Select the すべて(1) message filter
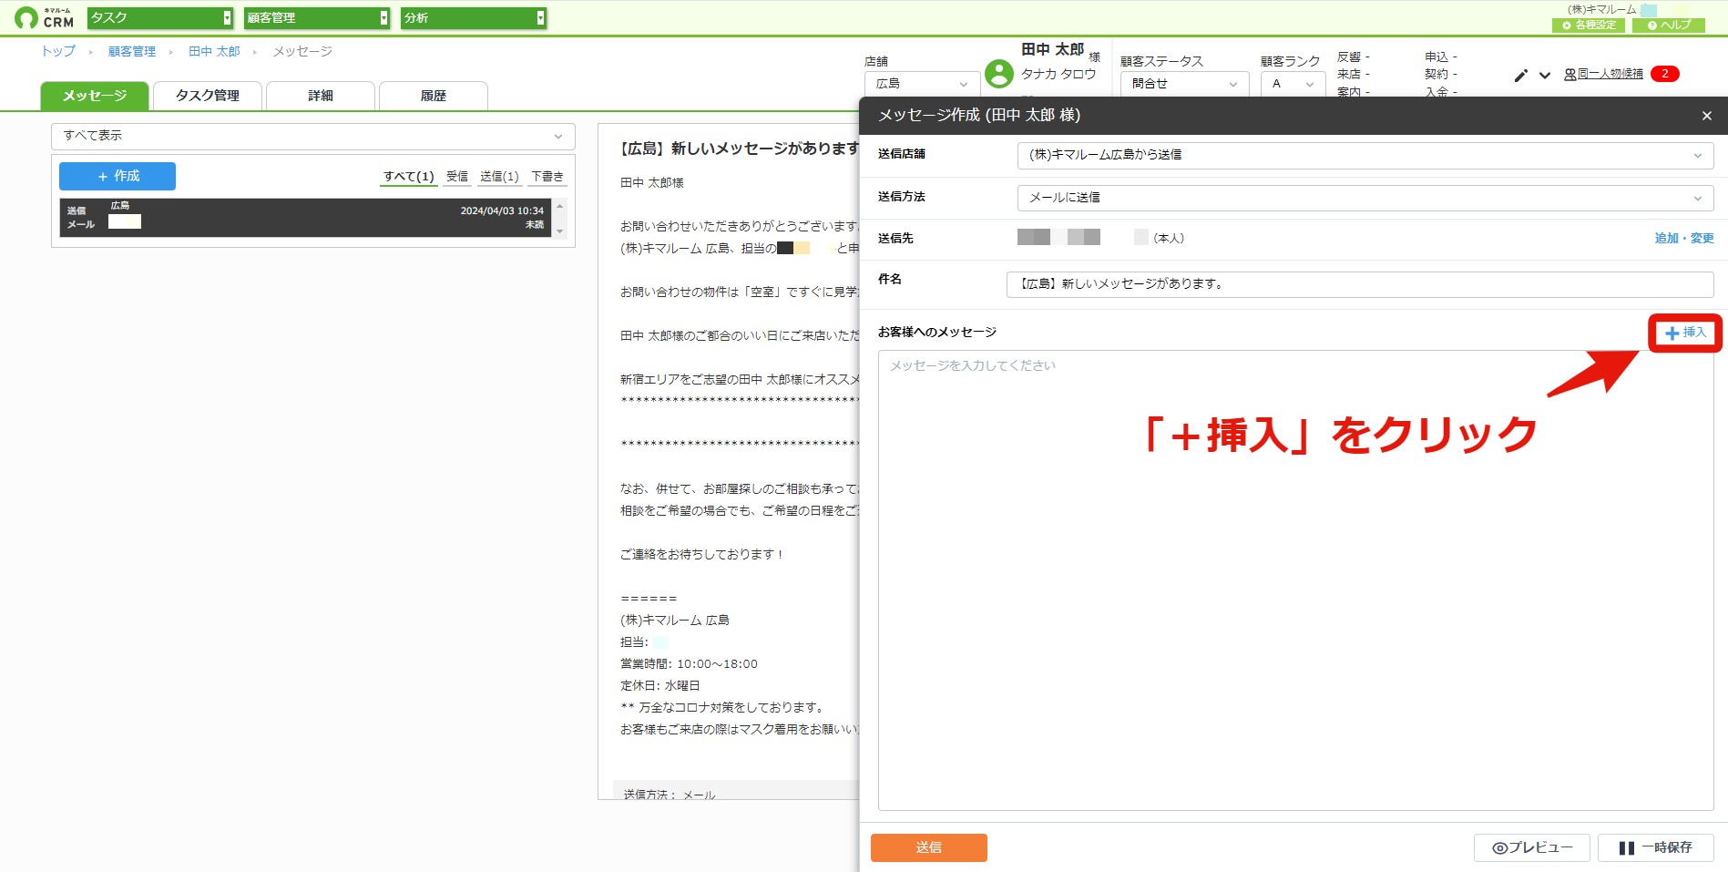The image size is (1728, 872). tap(408, 177)
